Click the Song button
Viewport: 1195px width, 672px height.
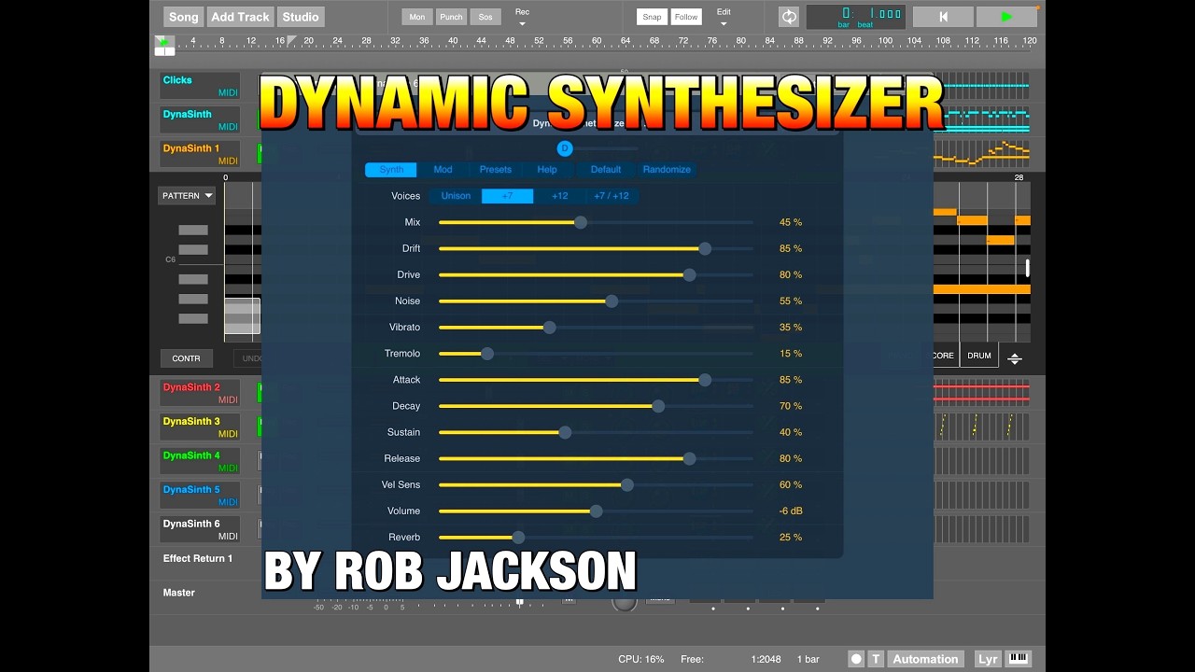click(184, 17)
